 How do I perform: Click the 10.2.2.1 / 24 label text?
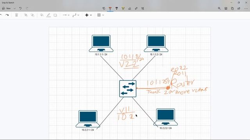coord(88,130)
